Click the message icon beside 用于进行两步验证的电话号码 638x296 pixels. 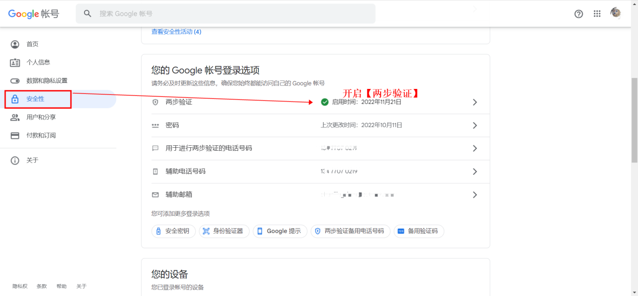(x=155, y=149)
